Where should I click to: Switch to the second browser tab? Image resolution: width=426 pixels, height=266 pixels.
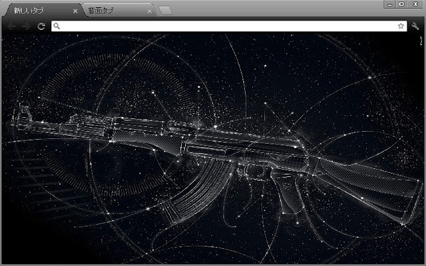(x=118, y=11)
